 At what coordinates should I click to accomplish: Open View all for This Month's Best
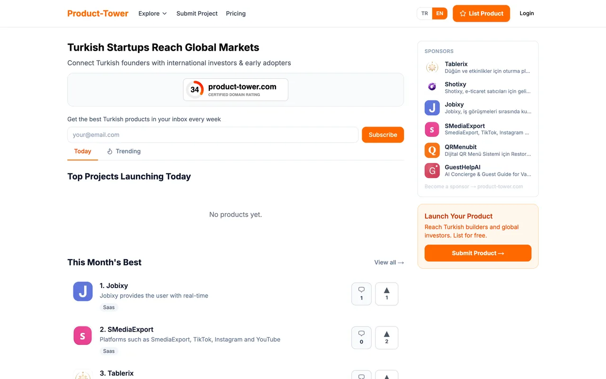[x=389, y=262]
